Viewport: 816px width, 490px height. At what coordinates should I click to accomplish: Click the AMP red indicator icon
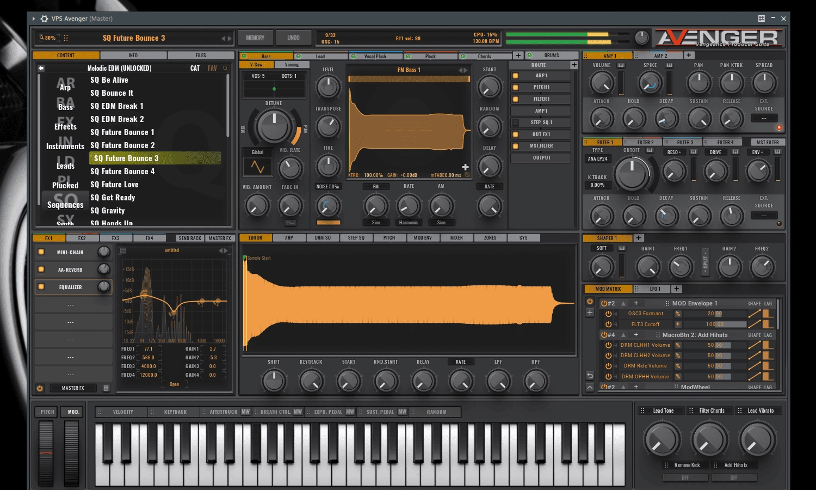[x=778, y=127]
